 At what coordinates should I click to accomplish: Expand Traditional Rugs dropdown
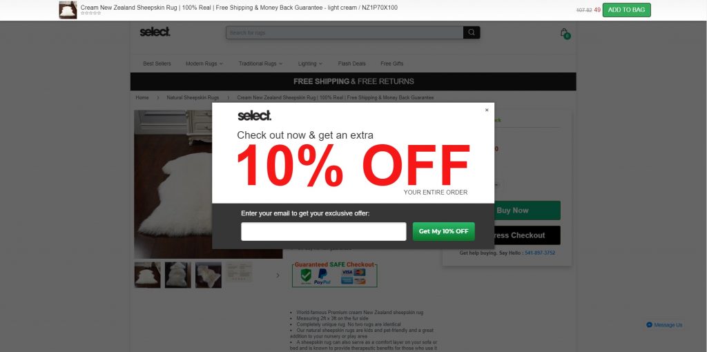point(260,63)
